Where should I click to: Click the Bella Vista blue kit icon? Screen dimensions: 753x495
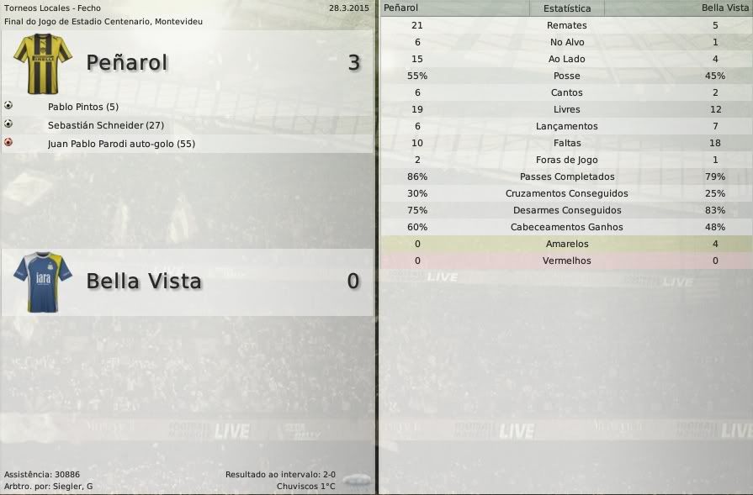point(43,282)
